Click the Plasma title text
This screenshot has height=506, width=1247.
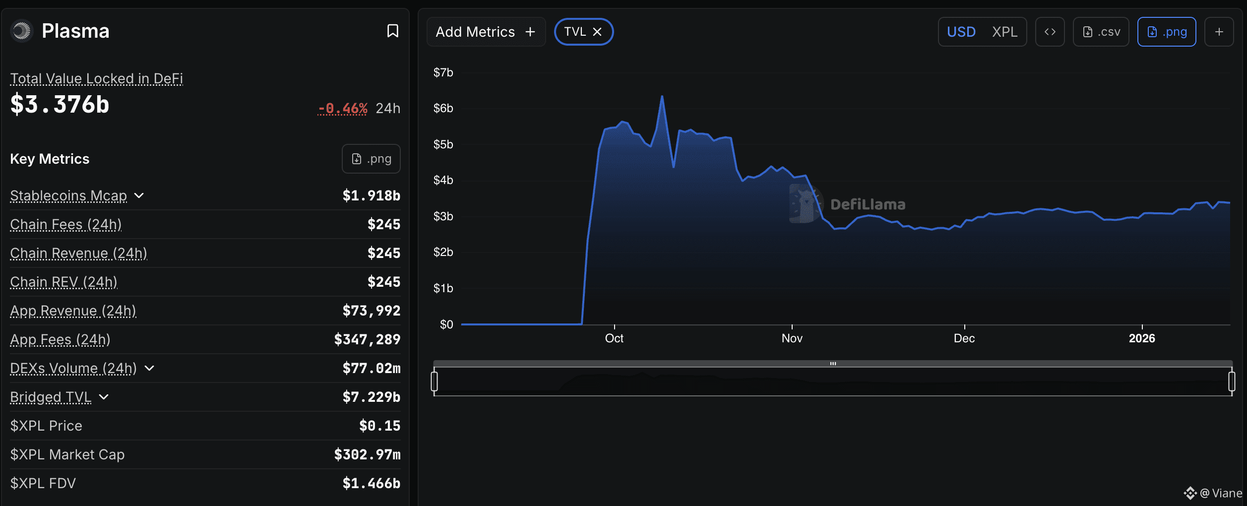pos(75,31)
